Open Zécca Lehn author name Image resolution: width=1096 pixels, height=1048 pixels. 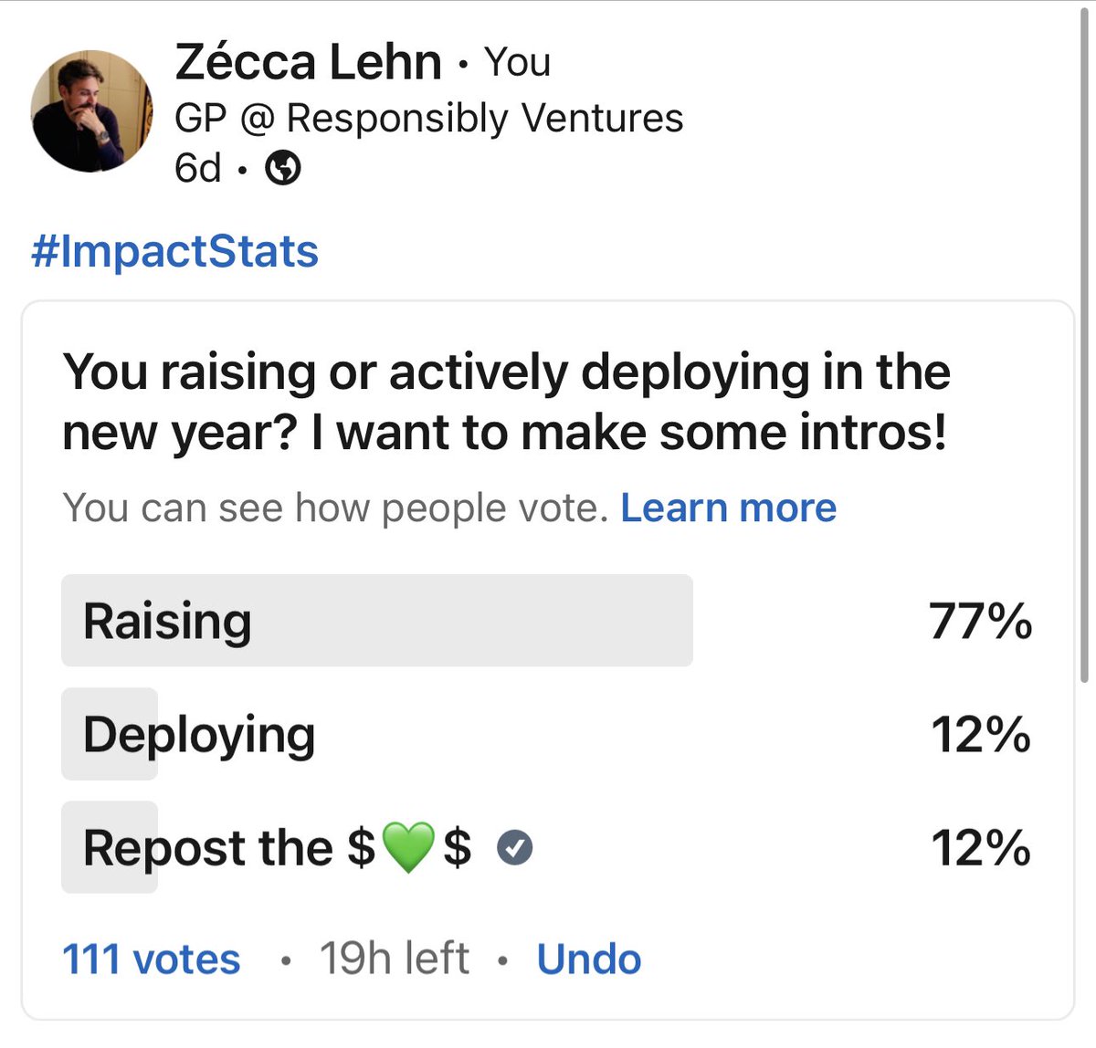pyautogui.click(x=308, y=62)
